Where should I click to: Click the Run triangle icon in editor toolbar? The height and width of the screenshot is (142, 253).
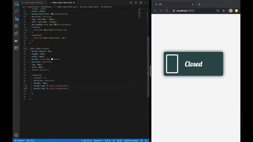pos(136,3)
